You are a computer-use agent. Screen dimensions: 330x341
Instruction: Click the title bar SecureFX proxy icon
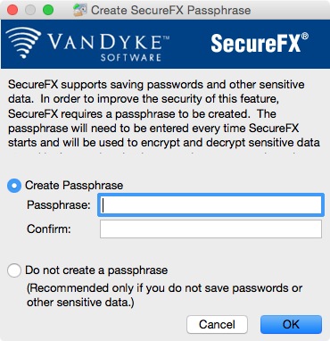pyautogui.click(x=79, y=10)
